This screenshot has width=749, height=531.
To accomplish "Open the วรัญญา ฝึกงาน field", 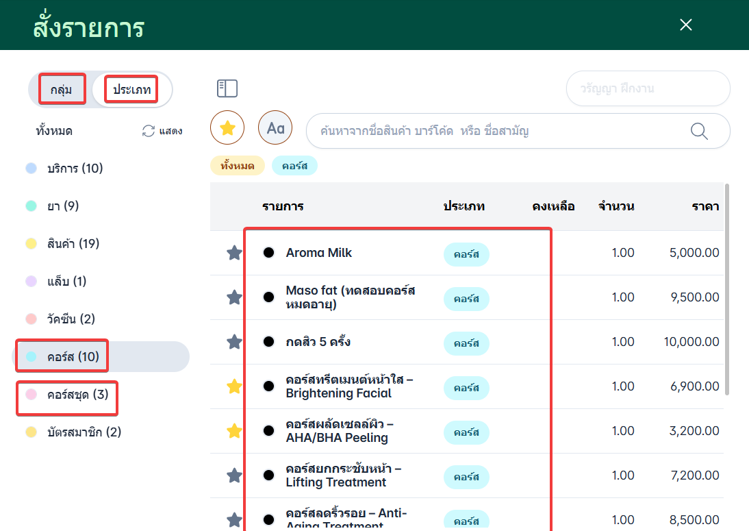I will (648, 88).
